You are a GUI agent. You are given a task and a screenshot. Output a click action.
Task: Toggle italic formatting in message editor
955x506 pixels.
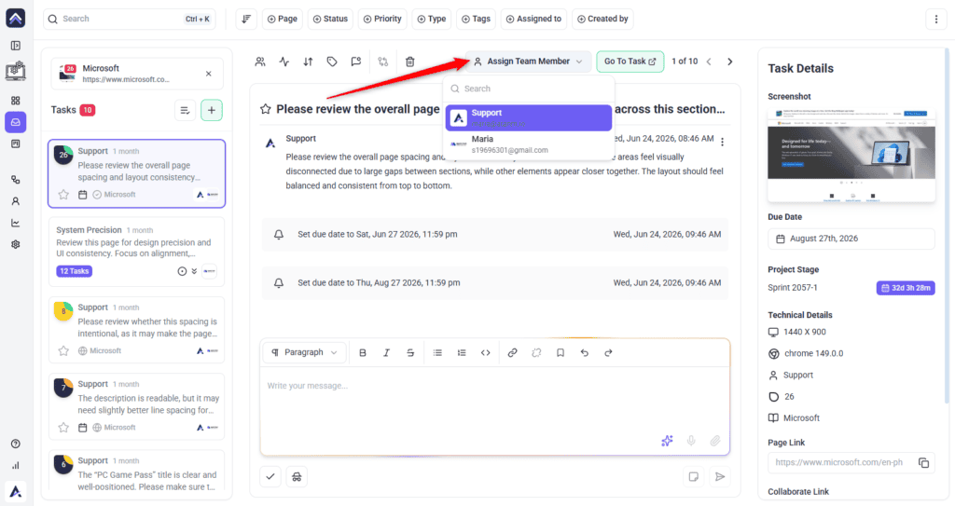[386, 352]
